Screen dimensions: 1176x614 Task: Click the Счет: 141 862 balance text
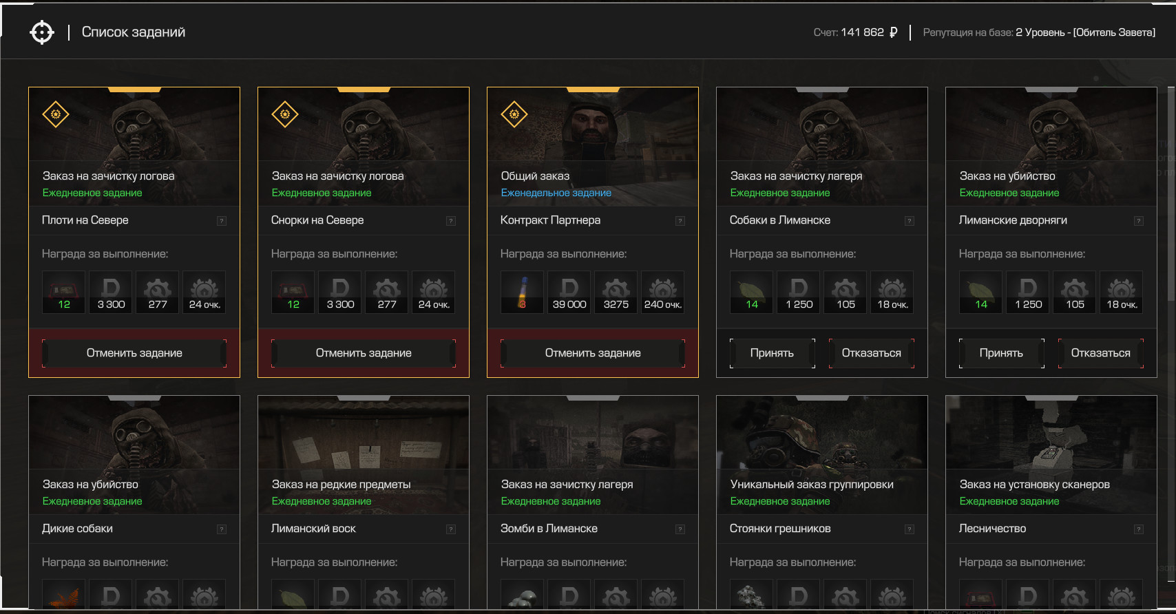tap(856, 32)
